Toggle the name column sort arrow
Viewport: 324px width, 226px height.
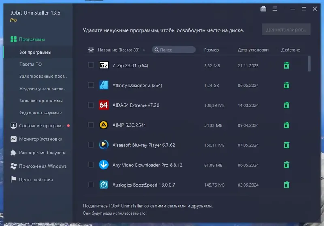point(144,50)
